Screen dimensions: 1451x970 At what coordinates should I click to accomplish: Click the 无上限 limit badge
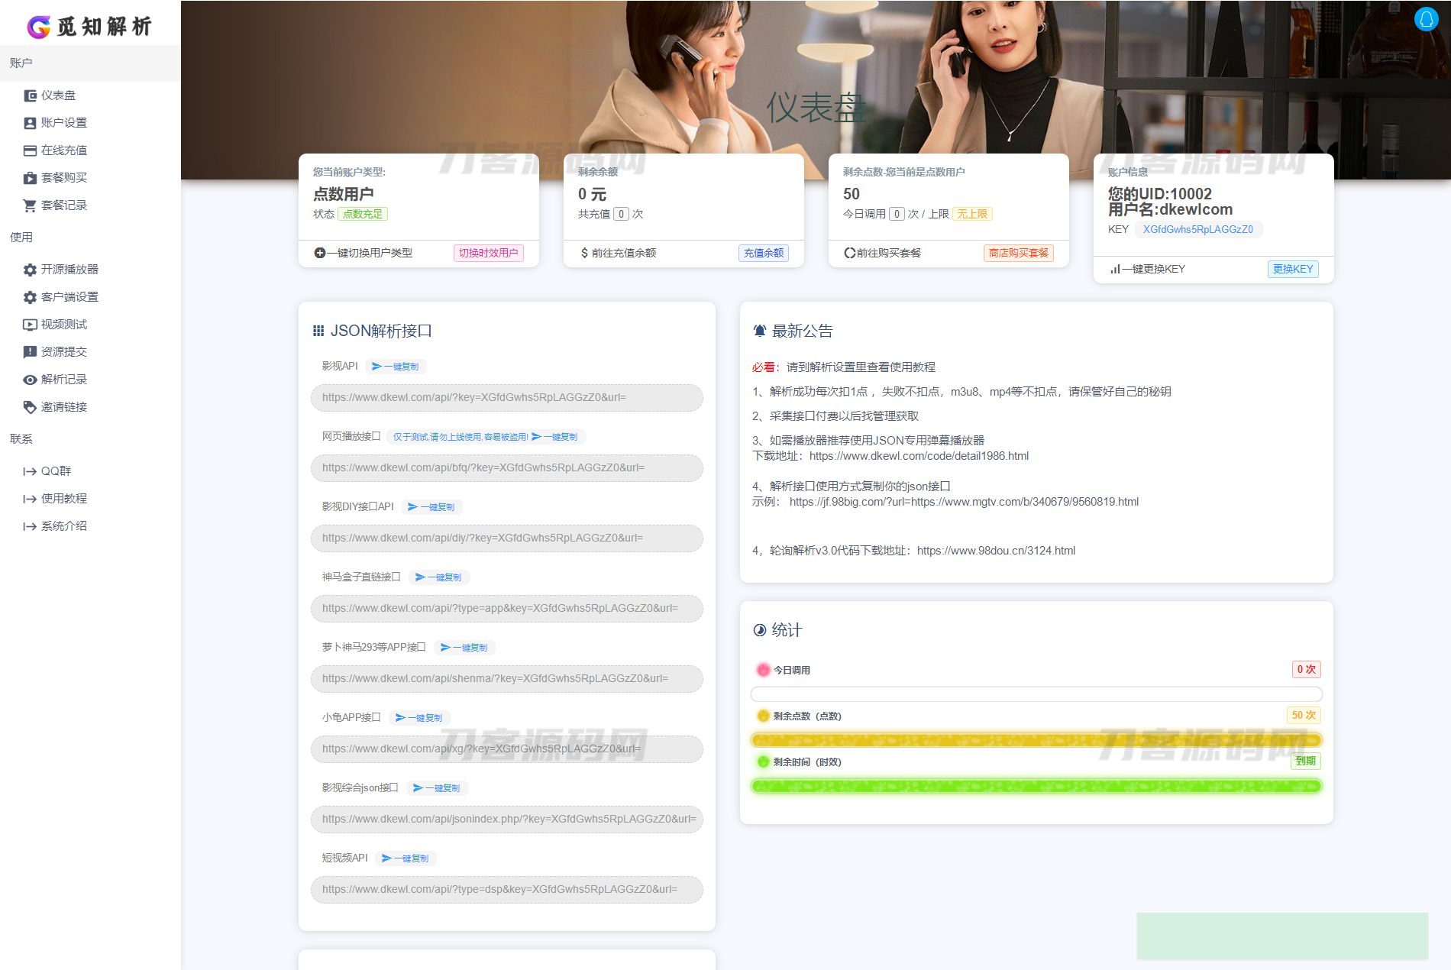pos(972,214)
